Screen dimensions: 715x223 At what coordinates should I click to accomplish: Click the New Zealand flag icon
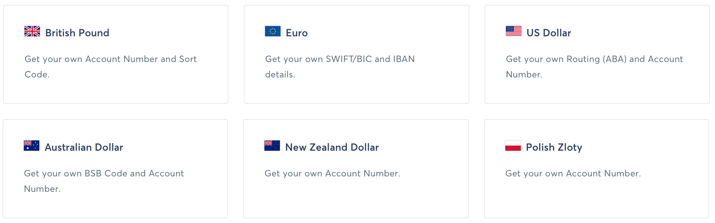click(272, 146)
